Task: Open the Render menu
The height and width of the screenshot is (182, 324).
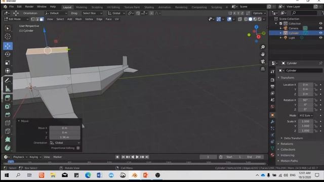Action: click(x=29, y=7)
